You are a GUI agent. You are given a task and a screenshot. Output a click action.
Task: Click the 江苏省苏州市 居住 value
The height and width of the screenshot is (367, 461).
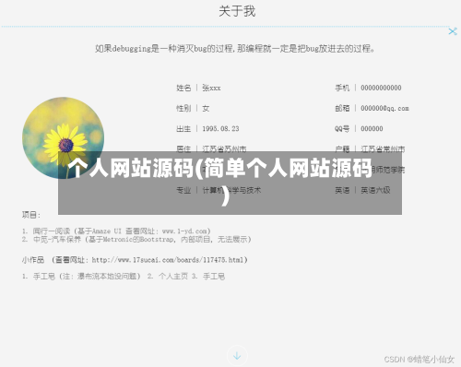[224, 149]
